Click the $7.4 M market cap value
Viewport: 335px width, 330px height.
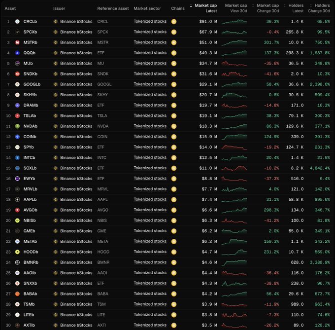(x=209, y=200)
